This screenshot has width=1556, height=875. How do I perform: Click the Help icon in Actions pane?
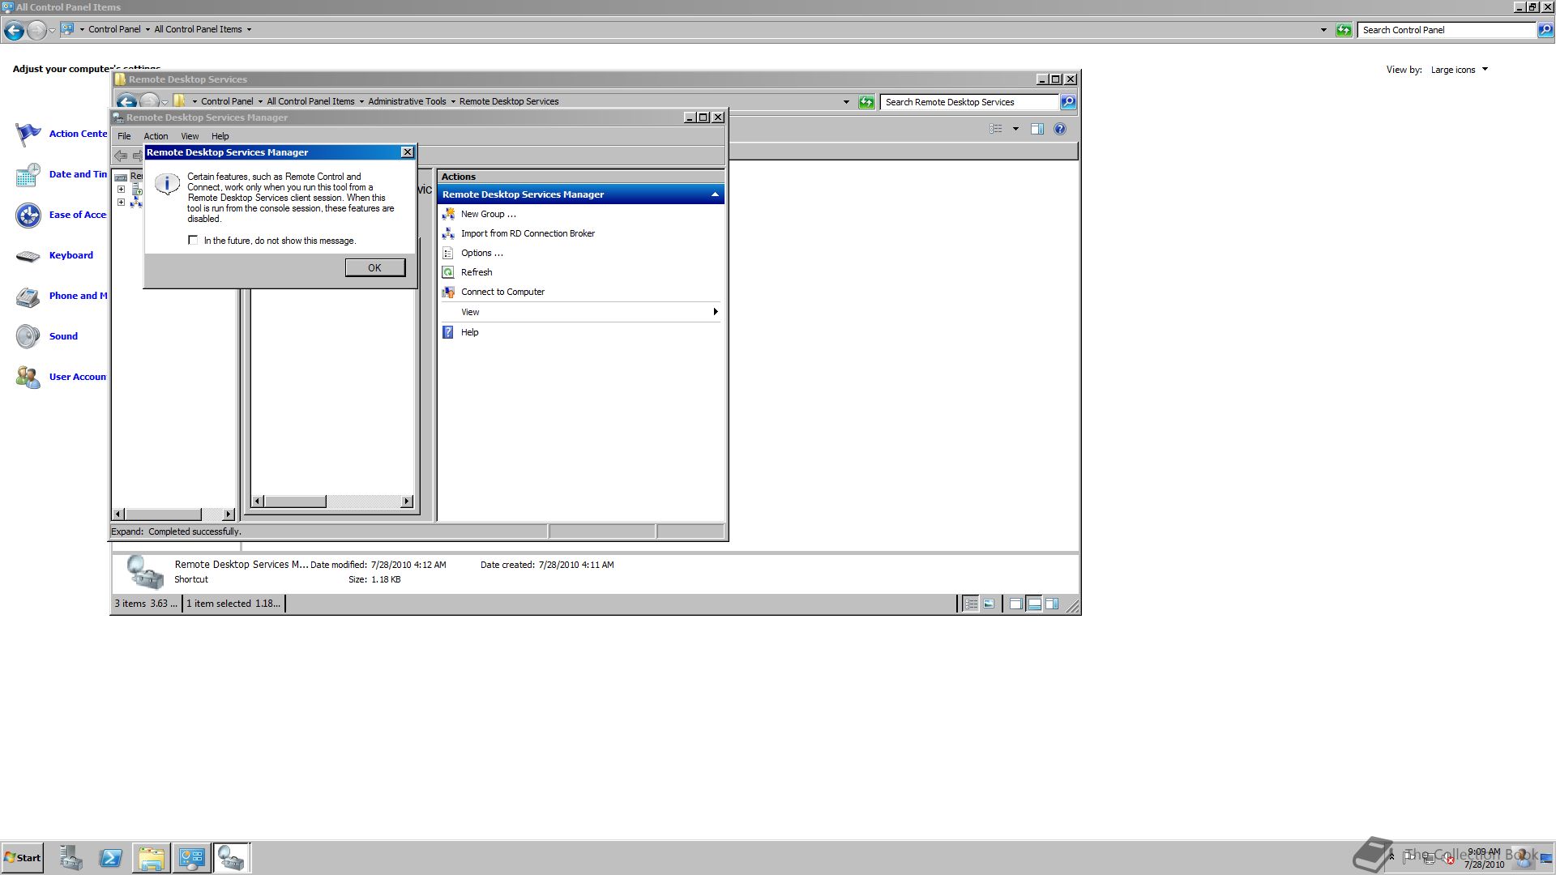[448, 332]
